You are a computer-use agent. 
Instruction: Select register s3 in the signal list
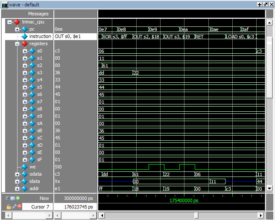coord(40,72)
